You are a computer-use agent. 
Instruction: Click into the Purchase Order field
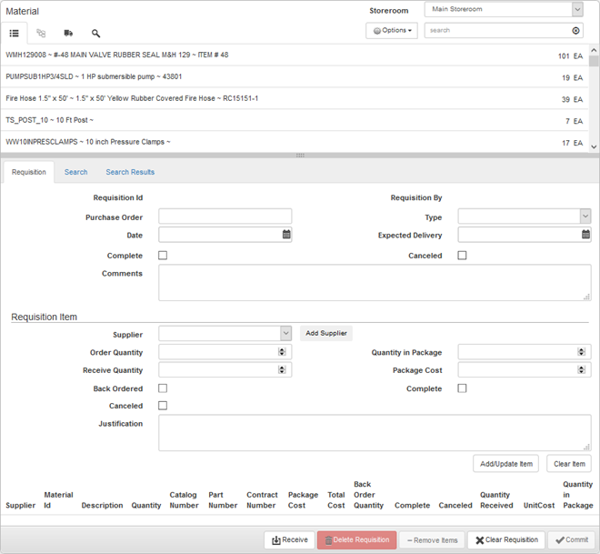coord(225,217)
